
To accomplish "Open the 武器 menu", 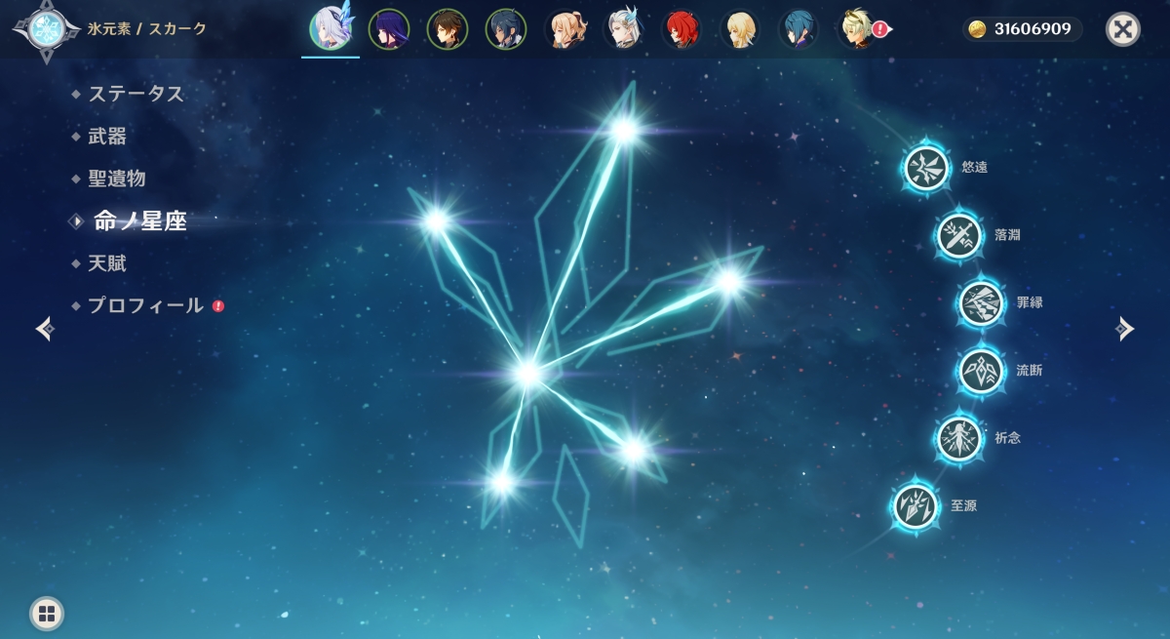I will click(107, 137).
